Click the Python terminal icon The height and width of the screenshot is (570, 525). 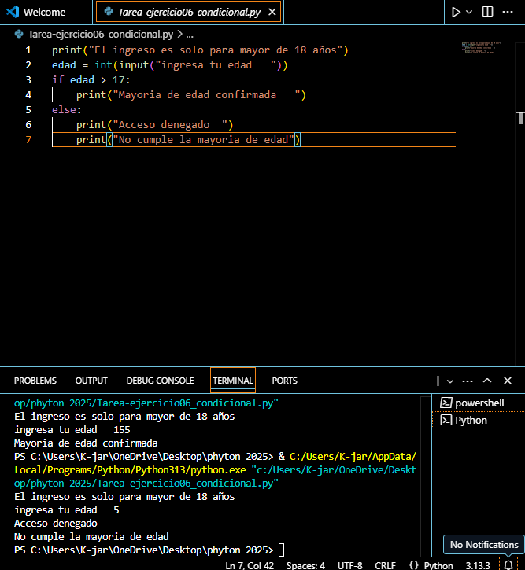(446, 421)
